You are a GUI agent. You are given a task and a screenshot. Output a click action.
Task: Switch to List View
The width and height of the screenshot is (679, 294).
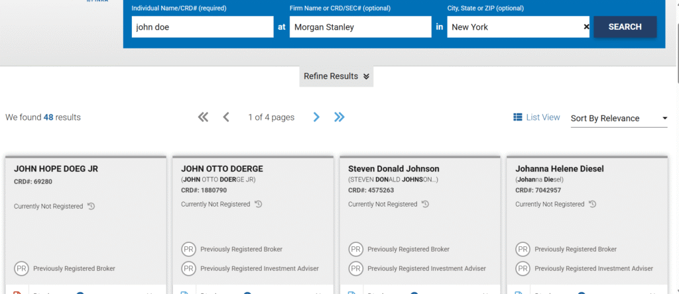click(x=536, y=117)
